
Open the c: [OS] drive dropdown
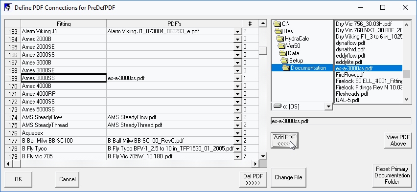[x=329, y=107]
